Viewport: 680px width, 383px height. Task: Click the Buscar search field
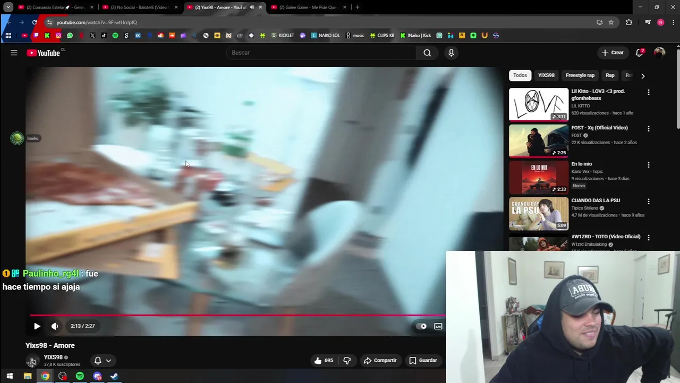pyautogui.click(x=321, y=53)
